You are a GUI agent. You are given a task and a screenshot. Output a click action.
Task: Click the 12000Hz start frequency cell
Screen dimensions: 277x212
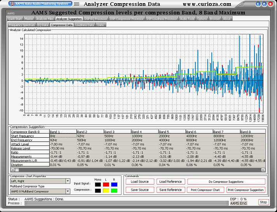(253, 136)
